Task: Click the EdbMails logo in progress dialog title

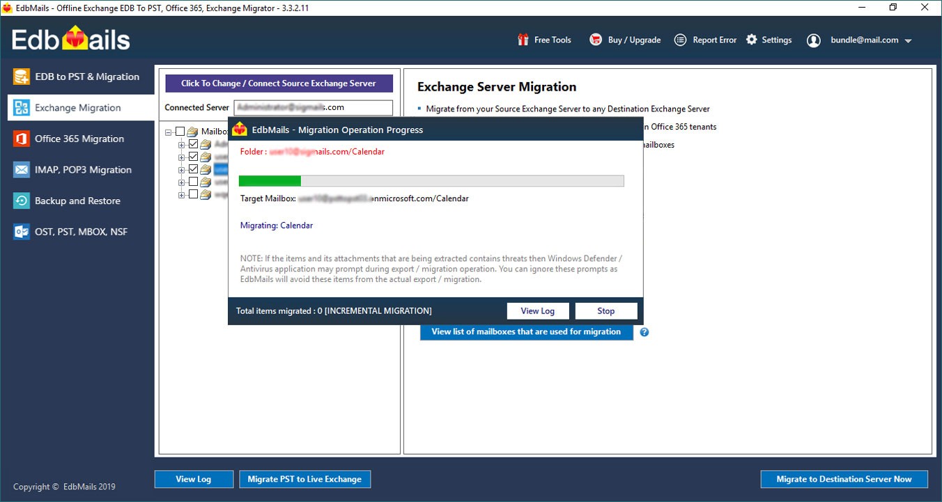Action: pyautogui.click(x=240, y=129)
